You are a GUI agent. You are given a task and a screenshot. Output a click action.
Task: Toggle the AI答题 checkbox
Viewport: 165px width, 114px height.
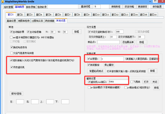click(x=89, y=59)
